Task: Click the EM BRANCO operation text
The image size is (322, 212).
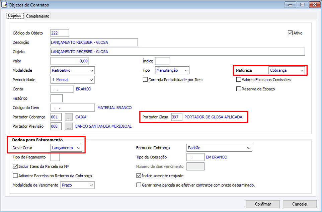Action: pyautogui.click(x=217, y=157)
